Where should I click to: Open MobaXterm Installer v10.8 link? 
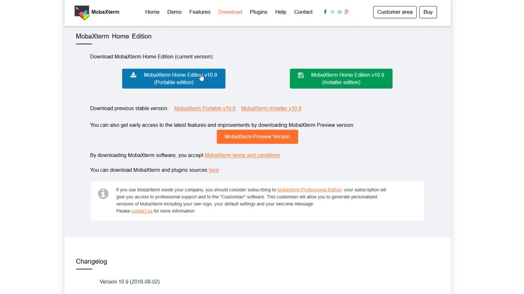click(271, 108)
